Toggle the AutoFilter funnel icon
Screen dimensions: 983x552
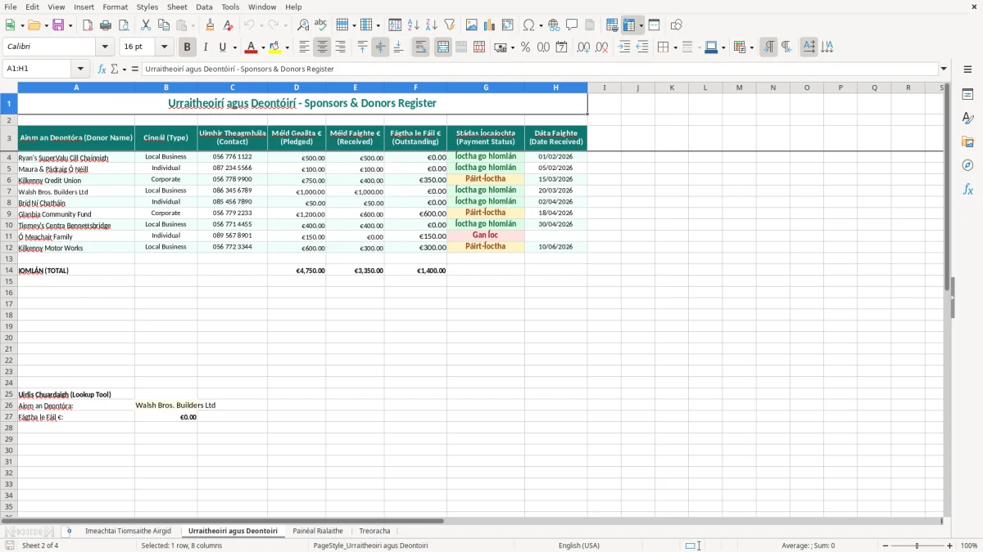tap(450, 25)
